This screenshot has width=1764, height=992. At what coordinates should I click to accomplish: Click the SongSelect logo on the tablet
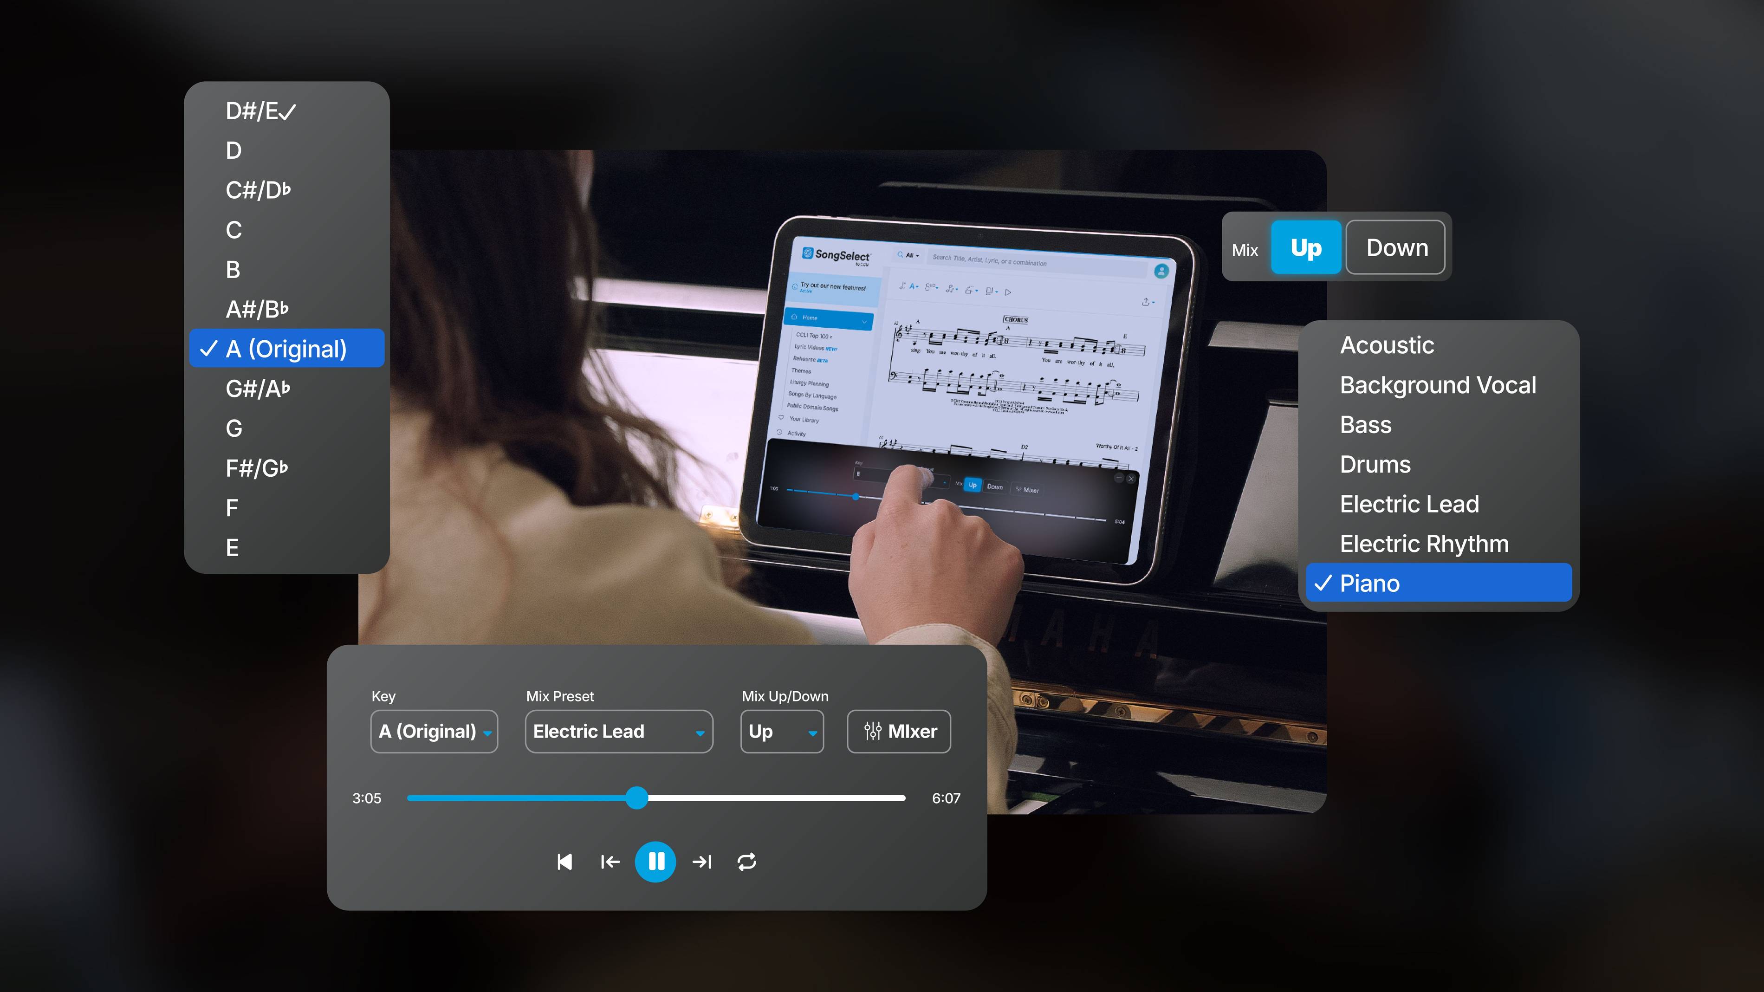tap(836, 255)
